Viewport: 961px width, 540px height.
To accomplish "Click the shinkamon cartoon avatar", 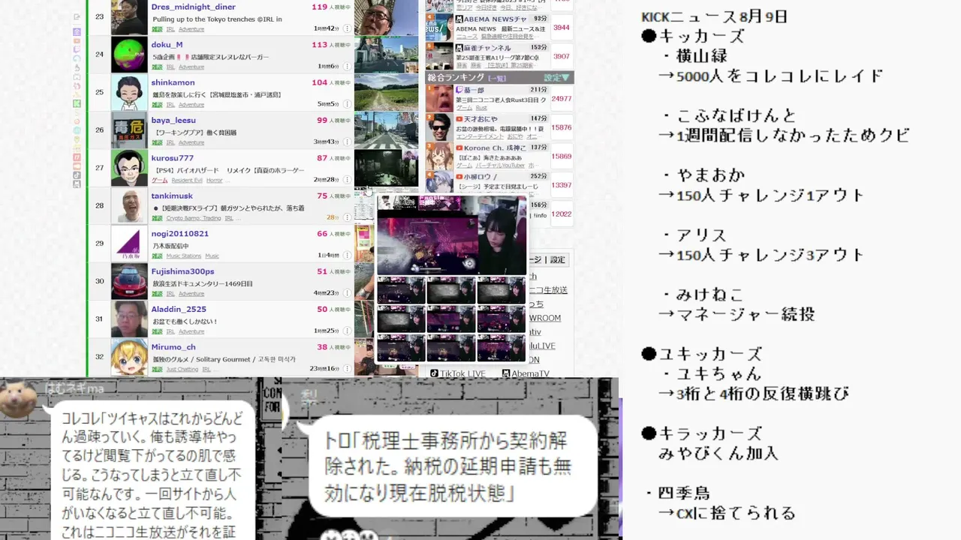I will coord(129,92).
